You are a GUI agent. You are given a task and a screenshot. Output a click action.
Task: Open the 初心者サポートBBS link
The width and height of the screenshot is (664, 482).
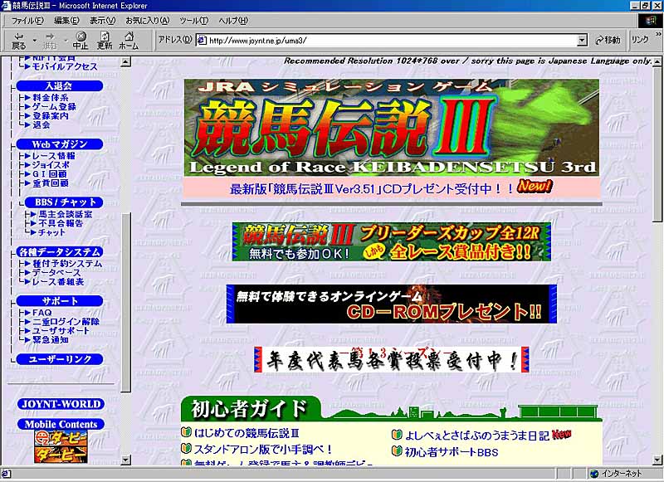click(x=452, y=452)
